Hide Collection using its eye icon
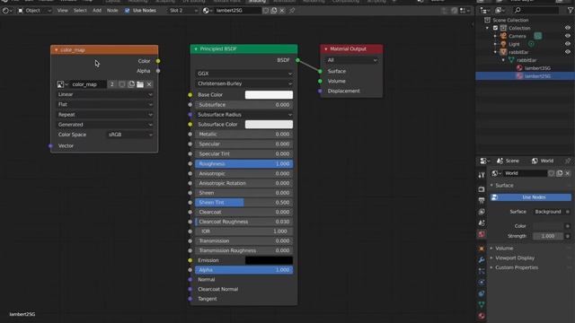Viewport: 575px width, 323px height. pos(568,28)
